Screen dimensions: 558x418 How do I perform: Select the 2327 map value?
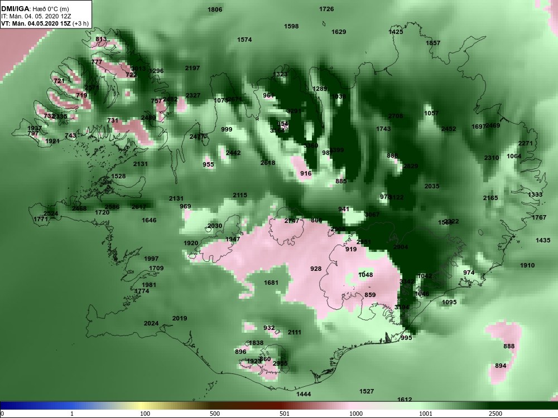[193, 95]
